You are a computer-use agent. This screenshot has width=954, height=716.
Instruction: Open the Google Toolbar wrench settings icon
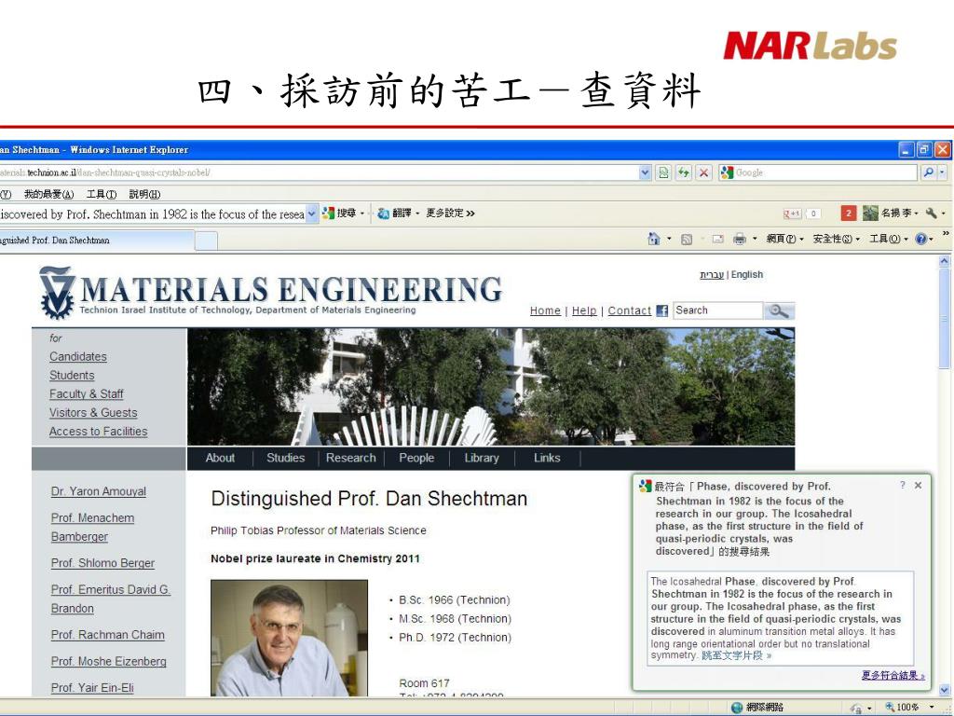tap(931, 213)
